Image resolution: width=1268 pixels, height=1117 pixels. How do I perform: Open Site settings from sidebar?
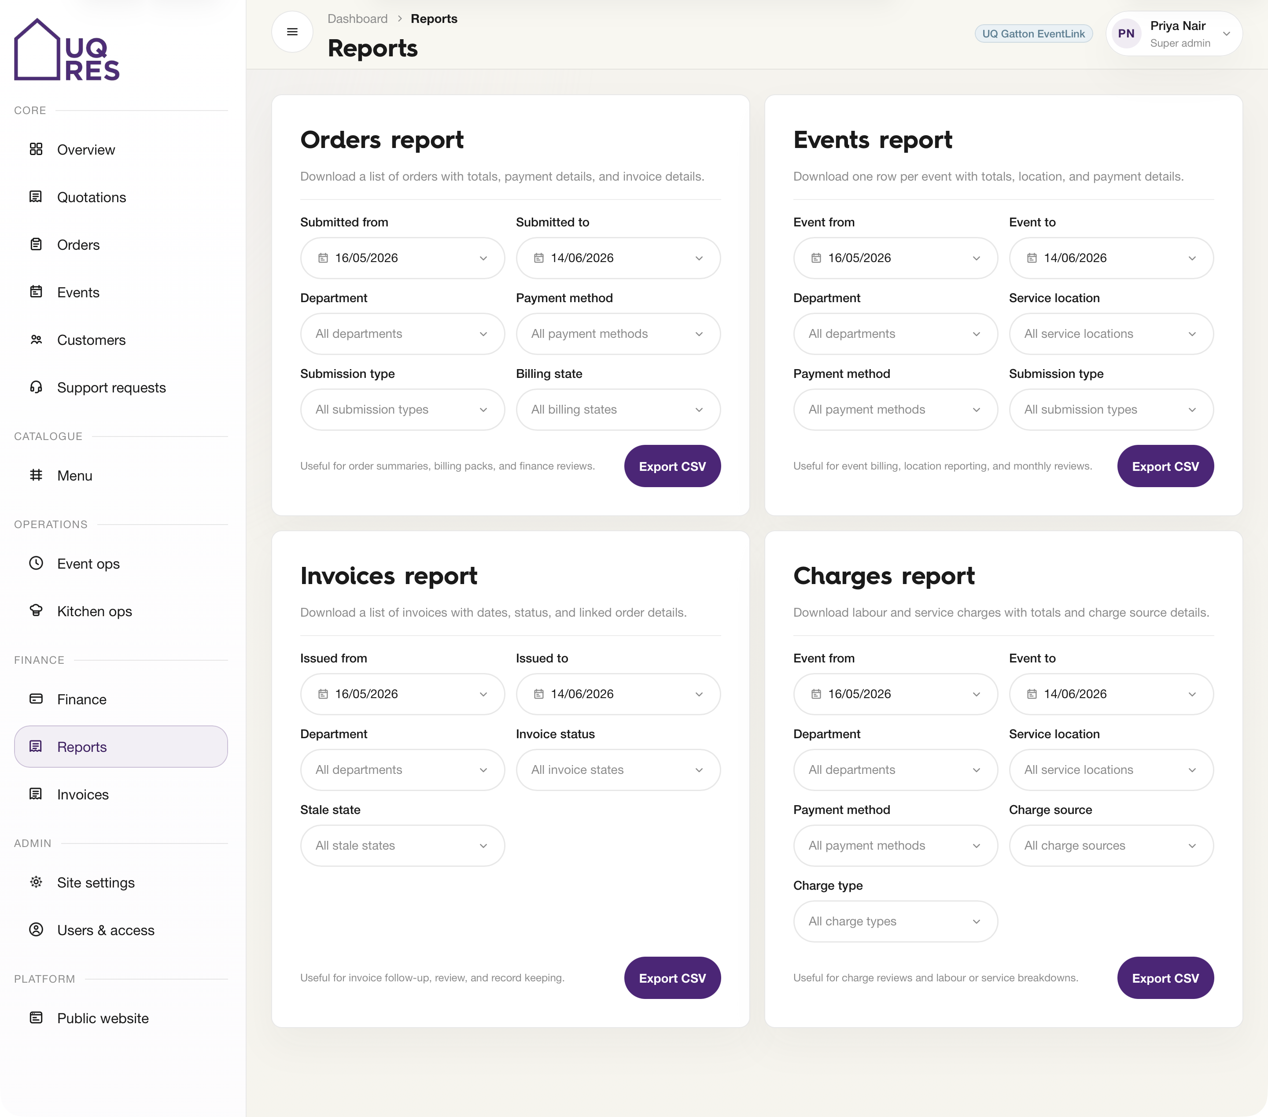121,883
